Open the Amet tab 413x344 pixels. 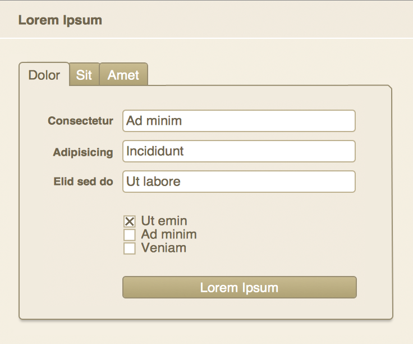pos(123,74)
